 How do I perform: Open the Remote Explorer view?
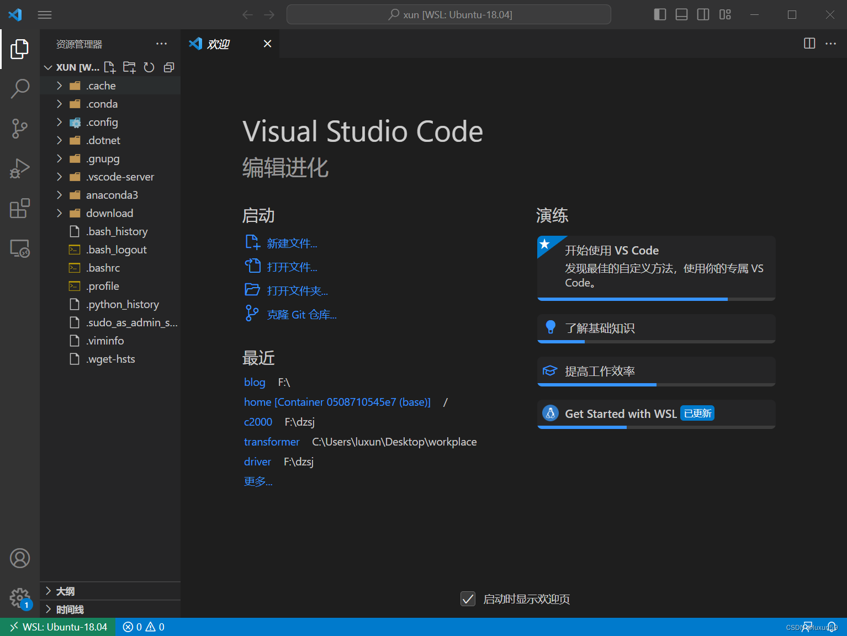20,248
